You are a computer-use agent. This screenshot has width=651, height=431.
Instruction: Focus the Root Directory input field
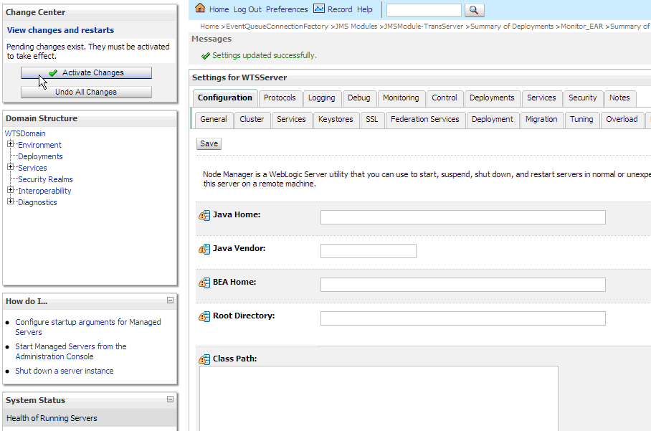tap(463, 318)
